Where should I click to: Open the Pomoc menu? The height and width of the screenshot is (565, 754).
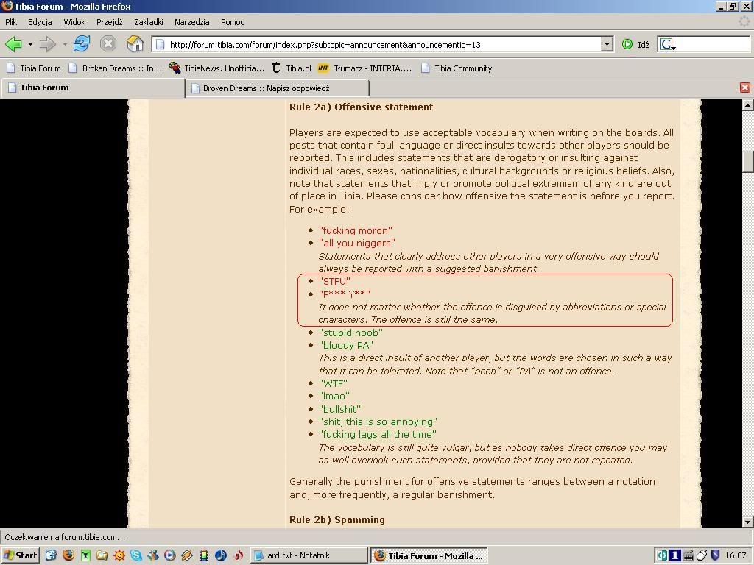(x=232, y=22)
